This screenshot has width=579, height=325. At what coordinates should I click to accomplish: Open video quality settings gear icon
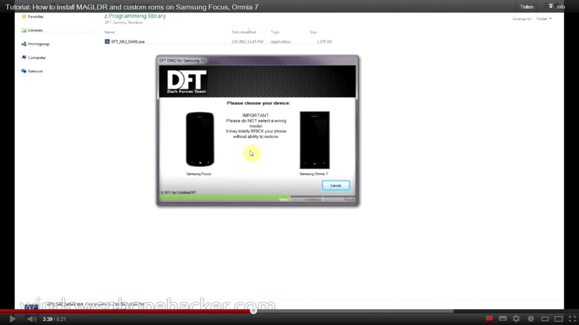pyautogui.click(x=516, y=319)
